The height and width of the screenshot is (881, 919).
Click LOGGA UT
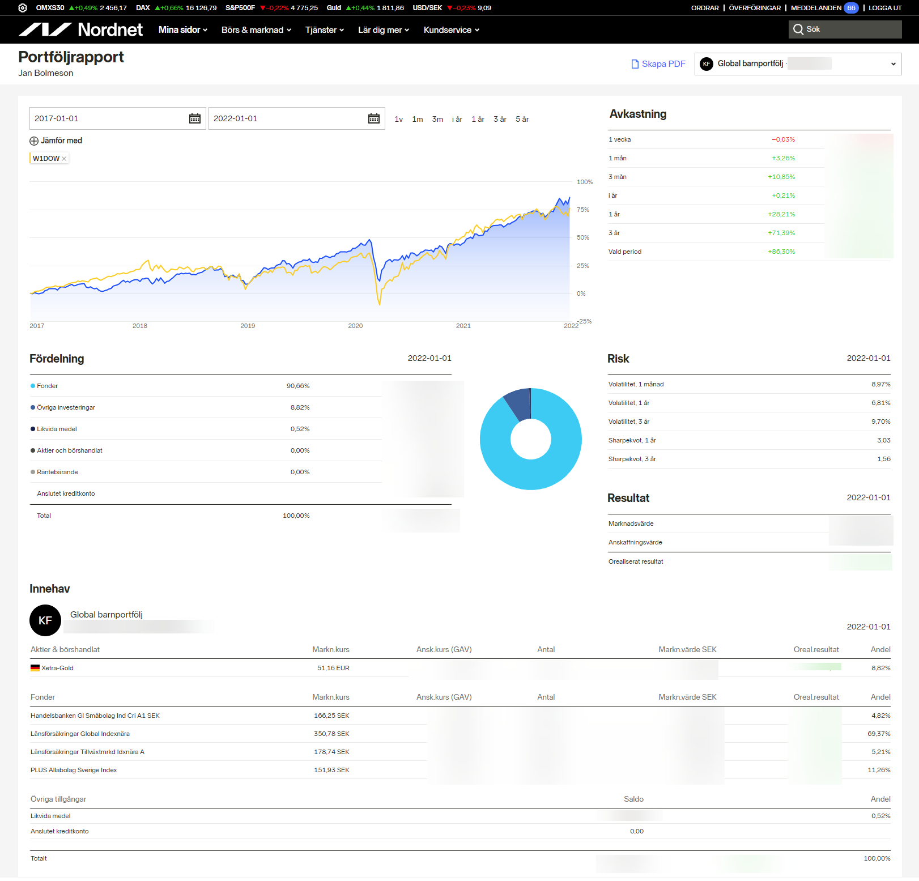(885, 8)
